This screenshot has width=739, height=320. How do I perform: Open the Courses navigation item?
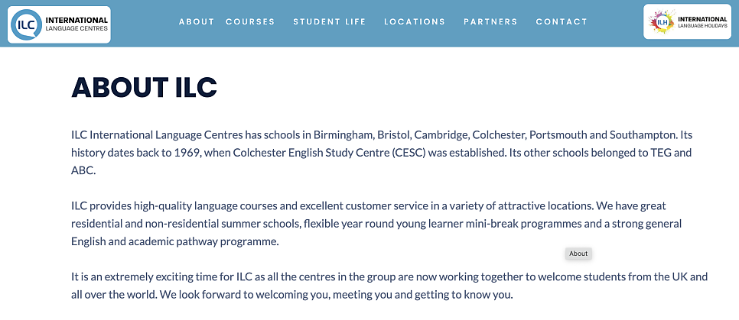coord(250,21)
